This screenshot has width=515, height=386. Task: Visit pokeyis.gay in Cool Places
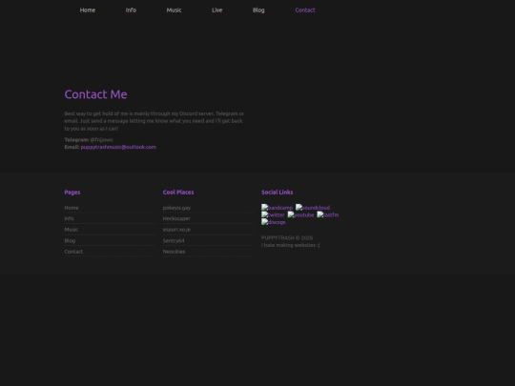[176, 208]
